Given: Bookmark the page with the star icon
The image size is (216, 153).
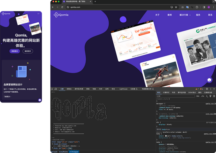Looking at the screenshot, I should pos(176,7).
